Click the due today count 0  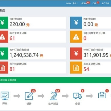pos(85,39)
